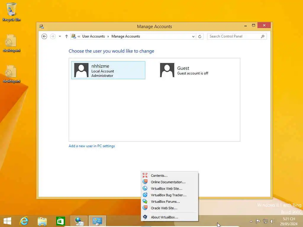Refresh the Manage Accounts page
Image resolution: width=303 pixels, height=227 pixels.
[200, 36]
